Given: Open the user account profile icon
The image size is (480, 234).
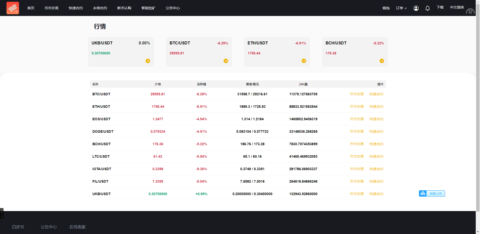Looking at the screenshot, I should pyautogui.click(x=416, y=8).
